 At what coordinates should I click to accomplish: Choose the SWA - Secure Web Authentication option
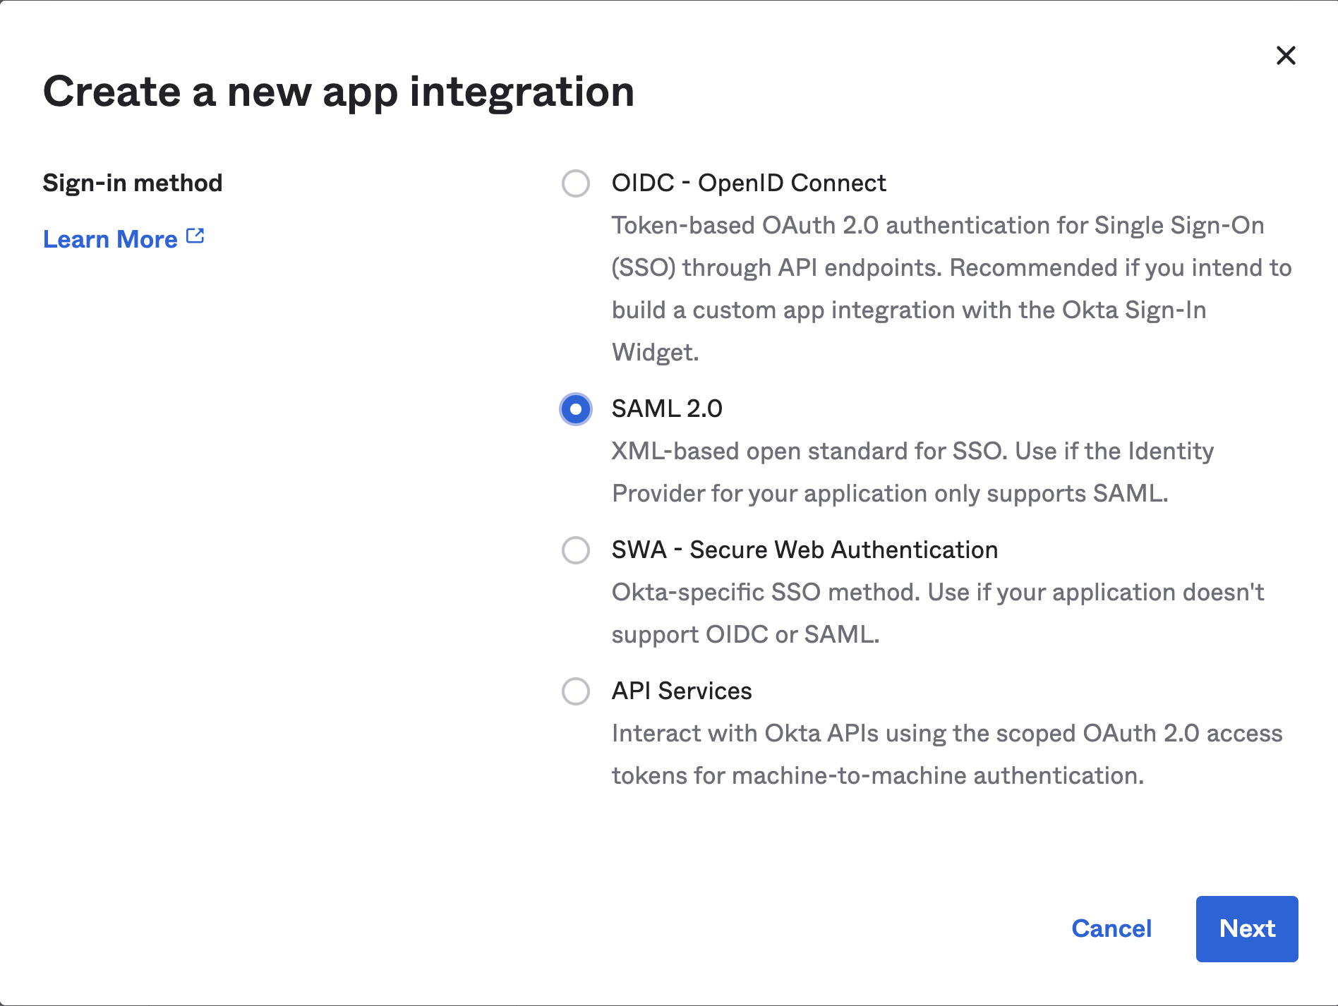[576, 550]
